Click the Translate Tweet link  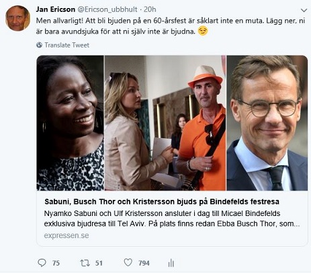[x=66, y=45]
